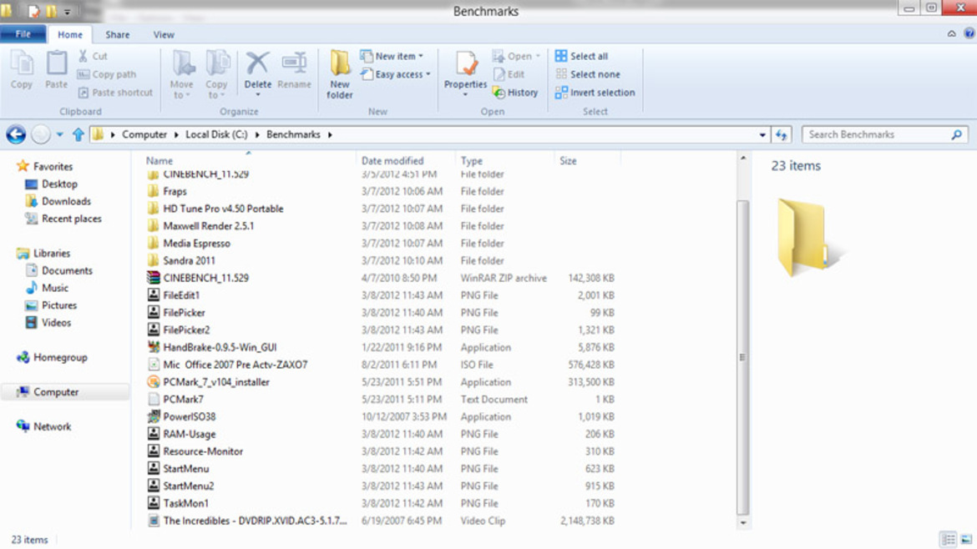This screenshot has width=977, height=549.
Task: Collapse the ribbon with the chevron
Action: pyautogui.click(x=951, y=34)
